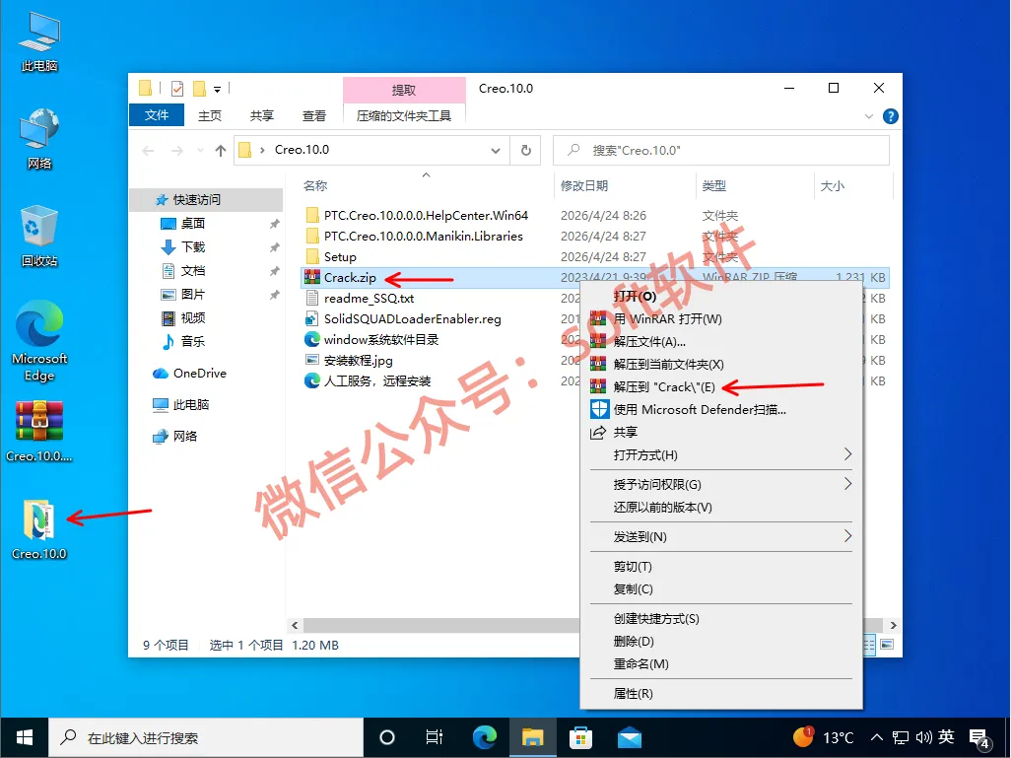
Task: Choose 删除(D) in context menu
Action: [x=721, y=641]
